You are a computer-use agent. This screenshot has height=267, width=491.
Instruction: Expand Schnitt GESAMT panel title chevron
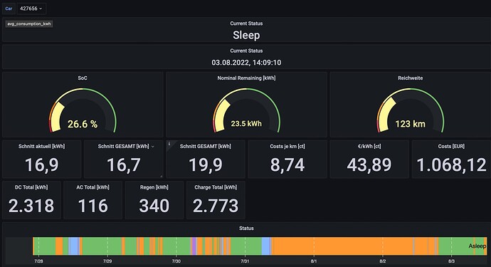tap(153, 147)
